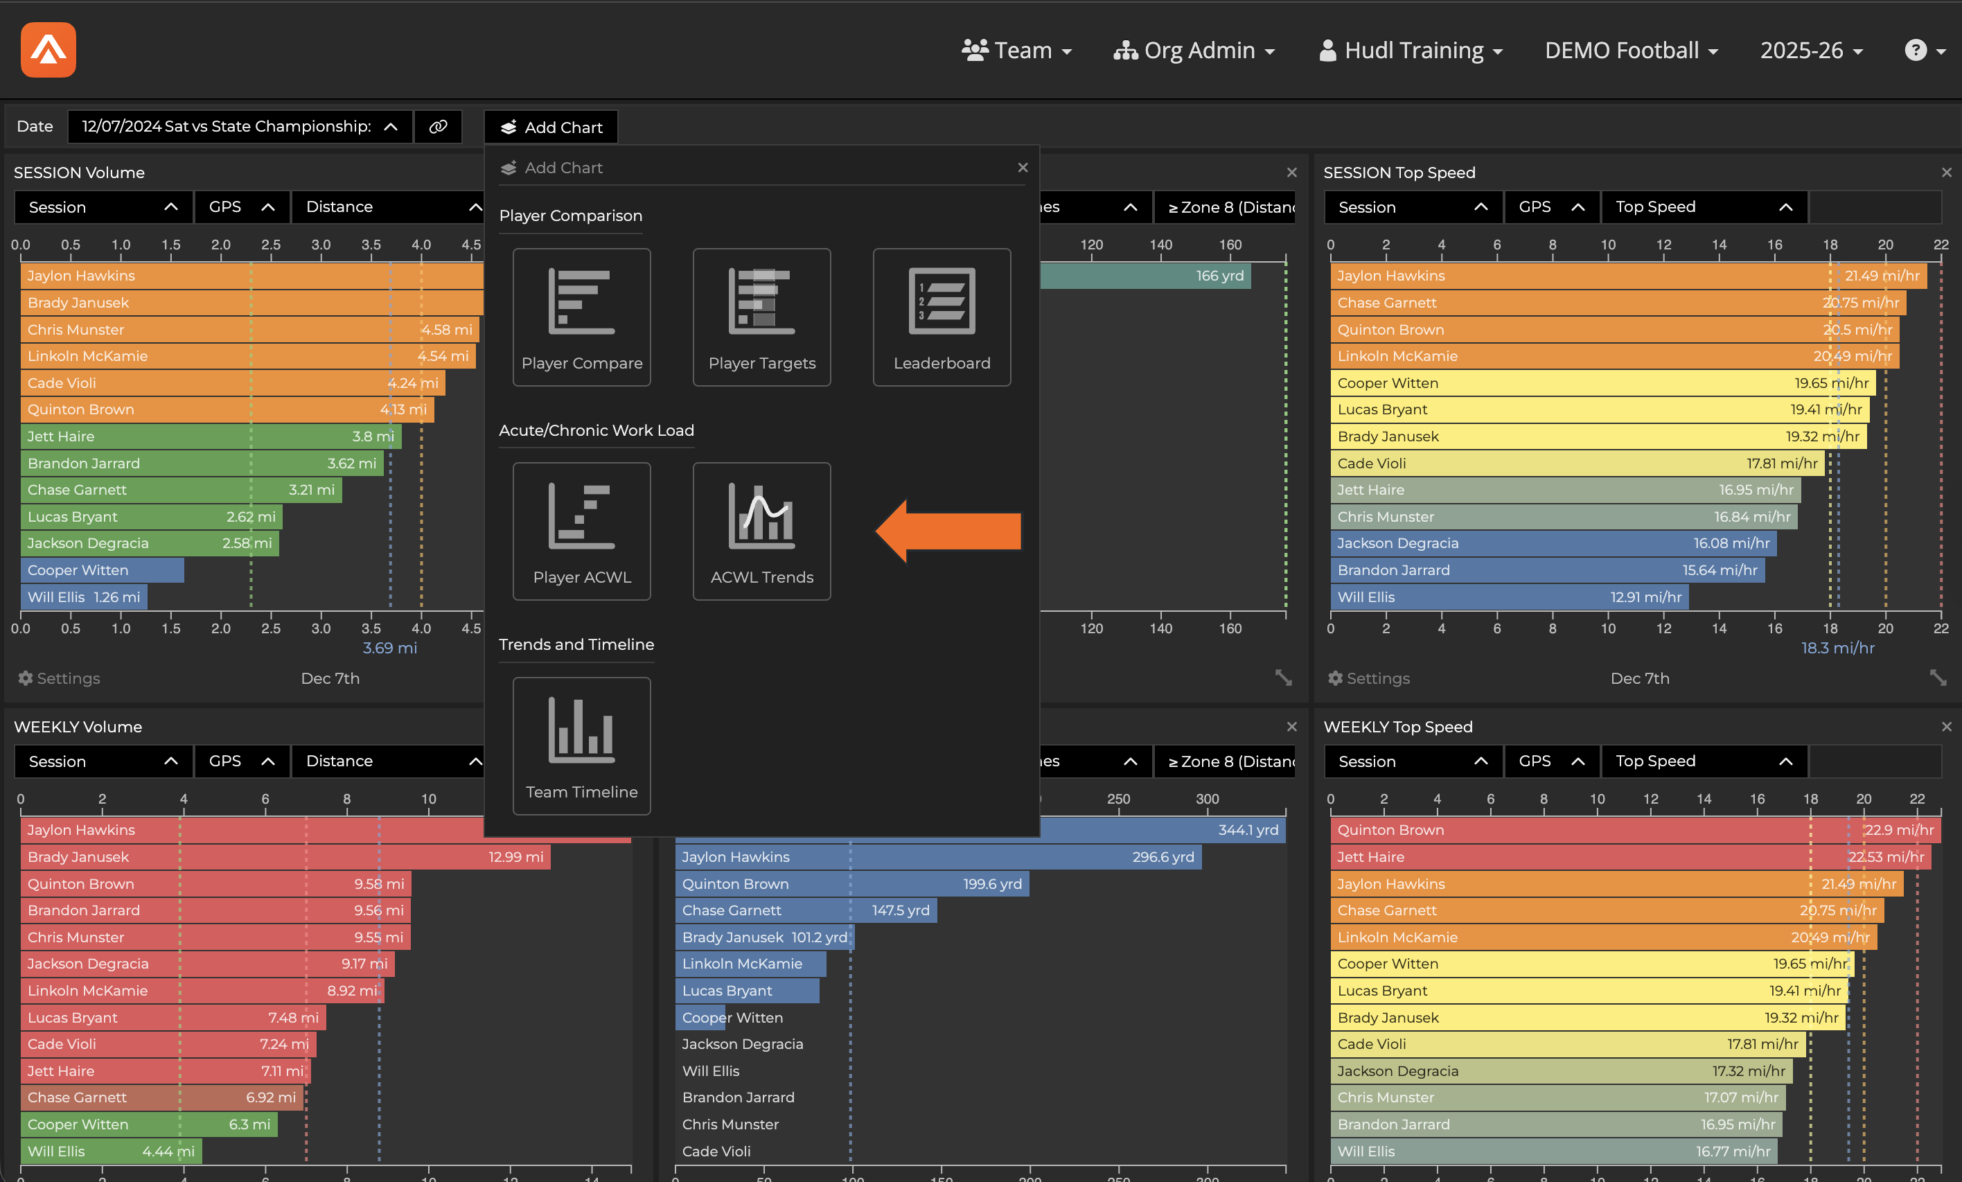Add a Player ACWL chart
Screen dimensions: 1962x1182
(x=581, y=531)
